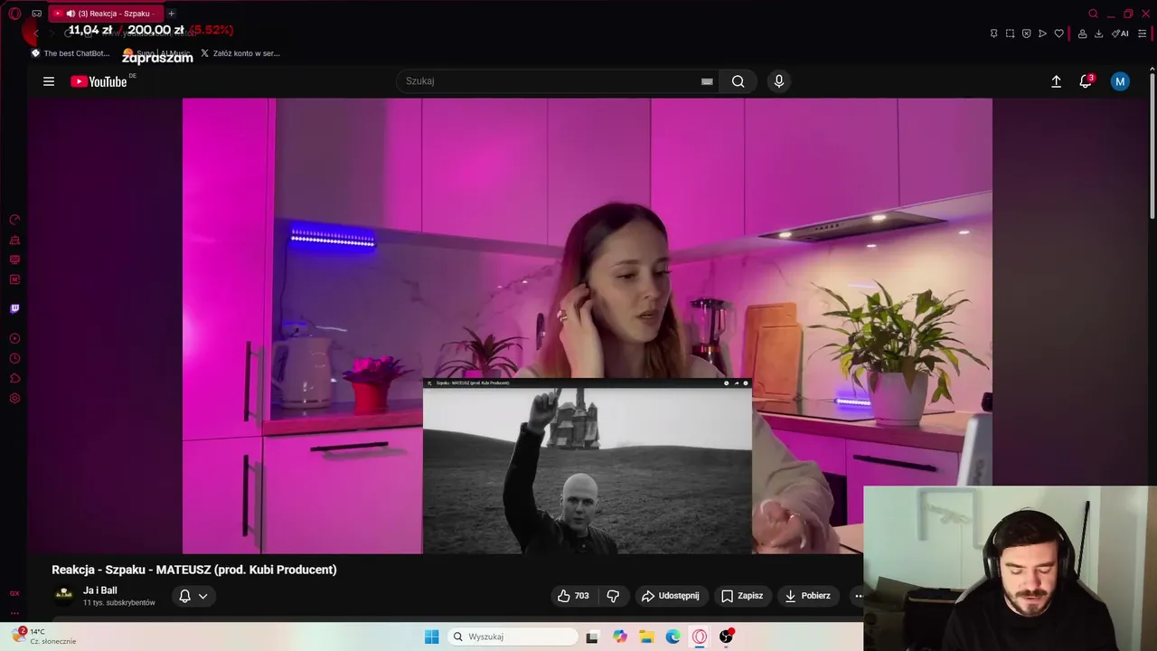Open the Opera AI assistant button
The height and width of the screenshot is (651, 1157).
tap(1120, 33)
